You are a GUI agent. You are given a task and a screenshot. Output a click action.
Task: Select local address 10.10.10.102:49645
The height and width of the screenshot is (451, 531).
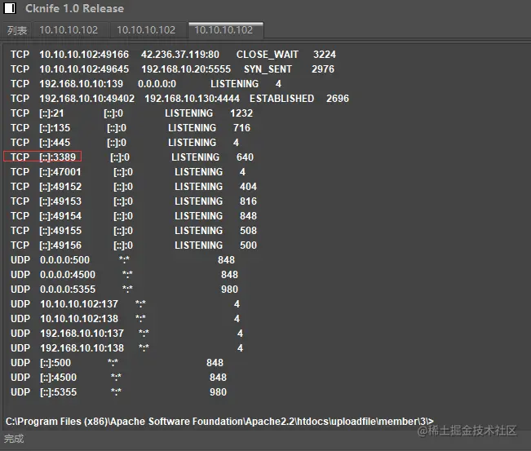pos(84,69)
